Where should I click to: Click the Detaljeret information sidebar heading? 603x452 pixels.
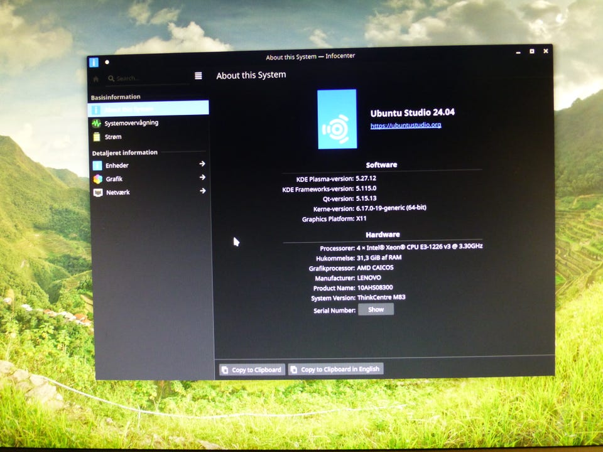pos(124,153)
